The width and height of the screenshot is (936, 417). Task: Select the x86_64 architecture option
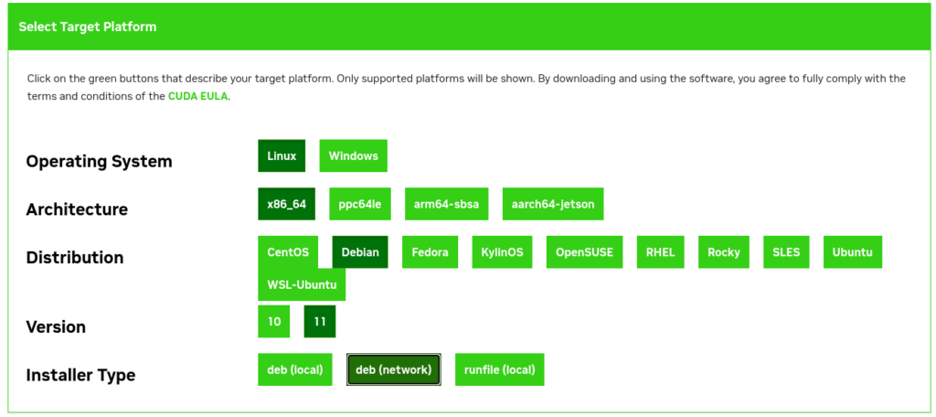[x=286, y=204]
